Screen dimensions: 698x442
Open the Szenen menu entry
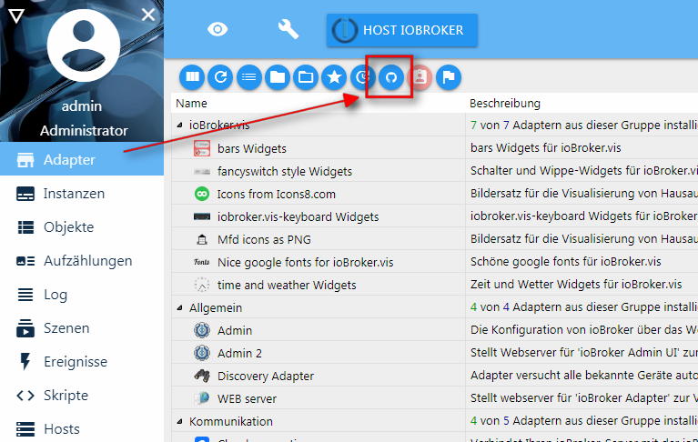[82, 328]
